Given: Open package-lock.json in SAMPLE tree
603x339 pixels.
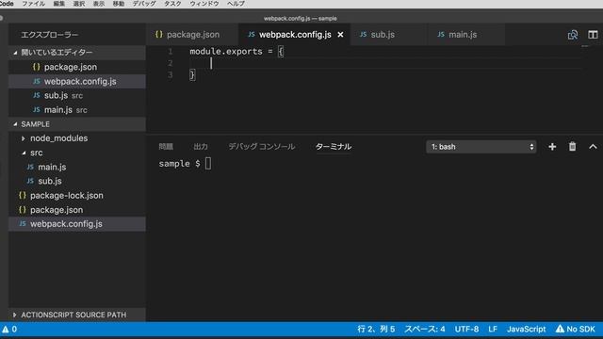Looking at the screenshot, I should point(77,195).
